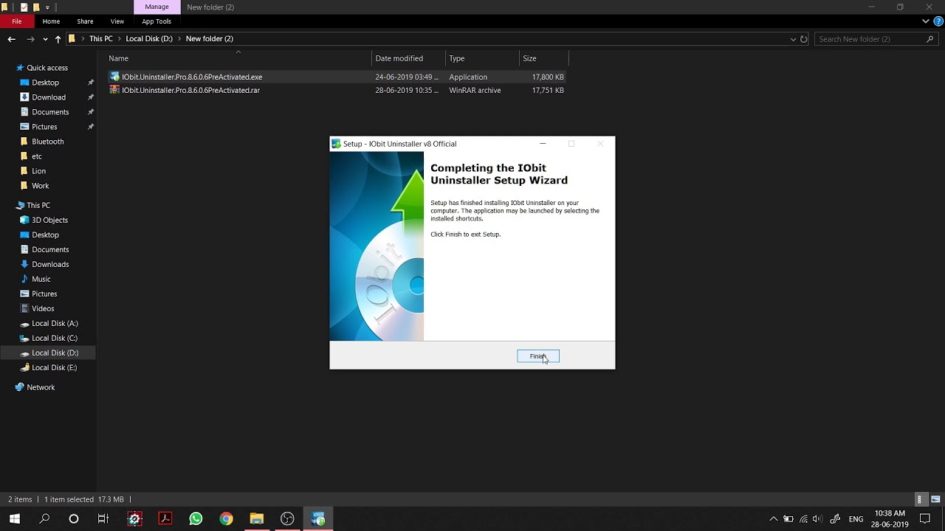
Task: Select IObit.Uninstaller.Pro.8.6.0.6PreActivated.exe file
Action: click(192, 77)
